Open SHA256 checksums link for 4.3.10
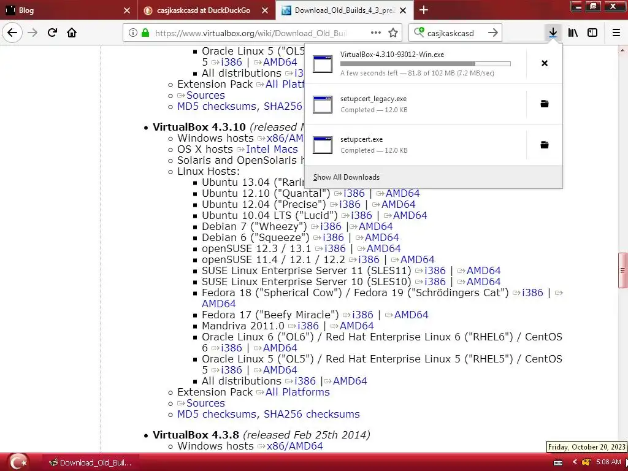Screen dimensions: 628x471 click(312, 415)
